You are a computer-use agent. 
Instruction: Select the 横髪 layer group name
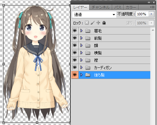(x=98, y=53)
